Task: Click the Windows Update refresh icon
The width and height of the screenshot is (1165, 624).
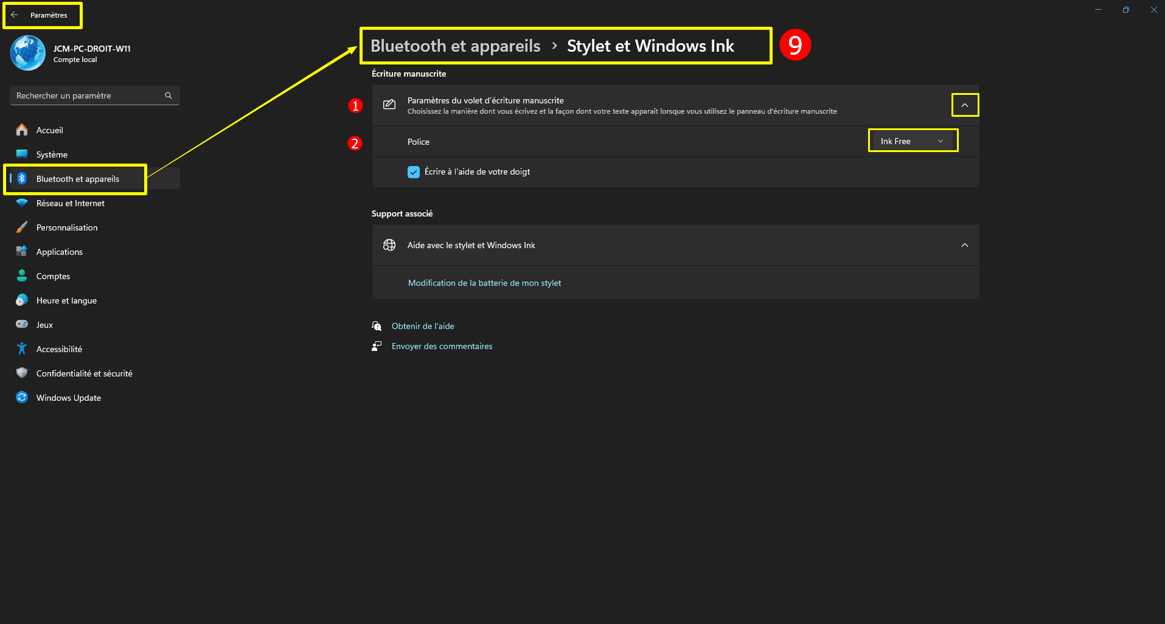Action: tap(22, 398)
